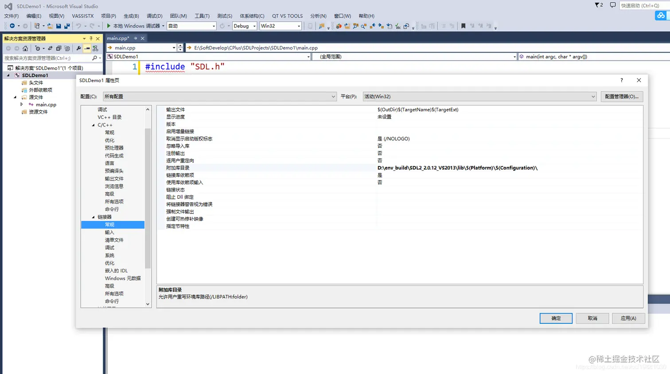Select 预处理器 under C/C++

tap(114, 148)
